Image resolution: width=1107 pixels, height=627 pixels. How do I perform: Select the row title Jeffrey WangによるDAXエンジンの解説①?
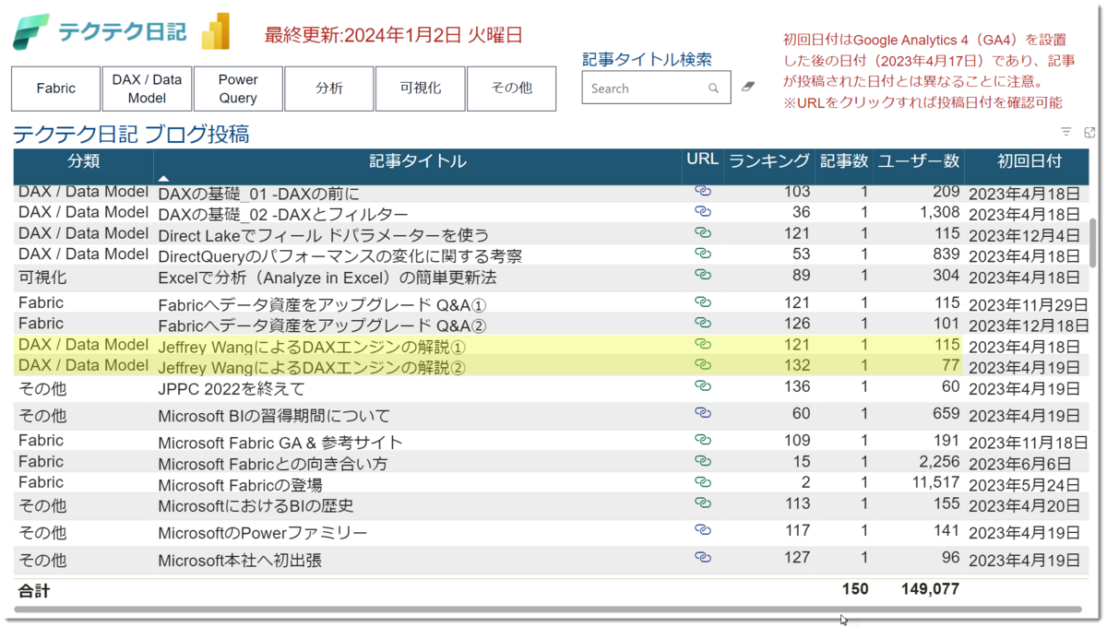point(312,347)
